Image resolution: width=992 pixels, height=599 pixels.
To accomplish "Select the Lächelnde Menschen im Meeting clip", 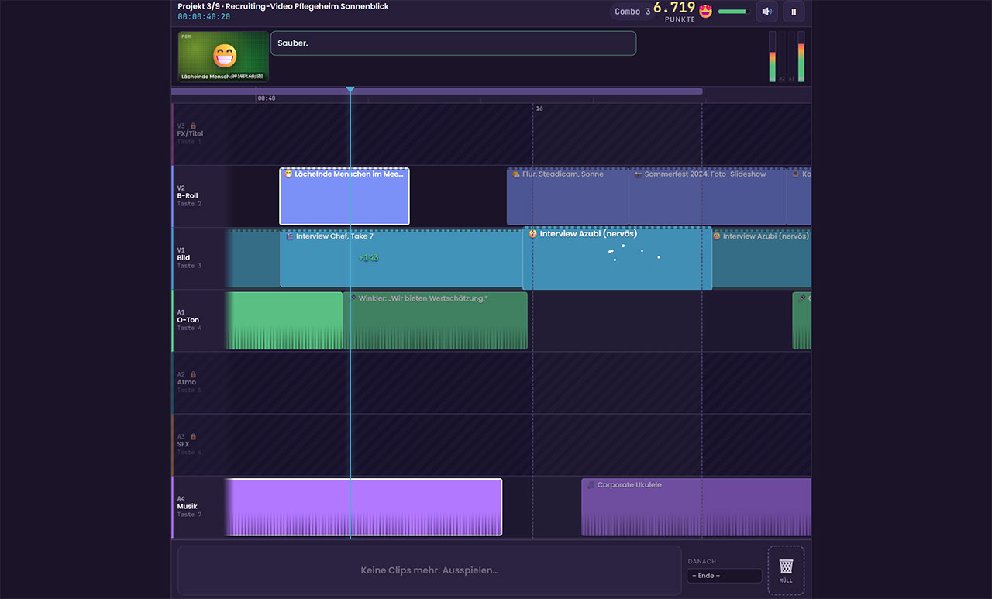I will (x=344, y=197).
